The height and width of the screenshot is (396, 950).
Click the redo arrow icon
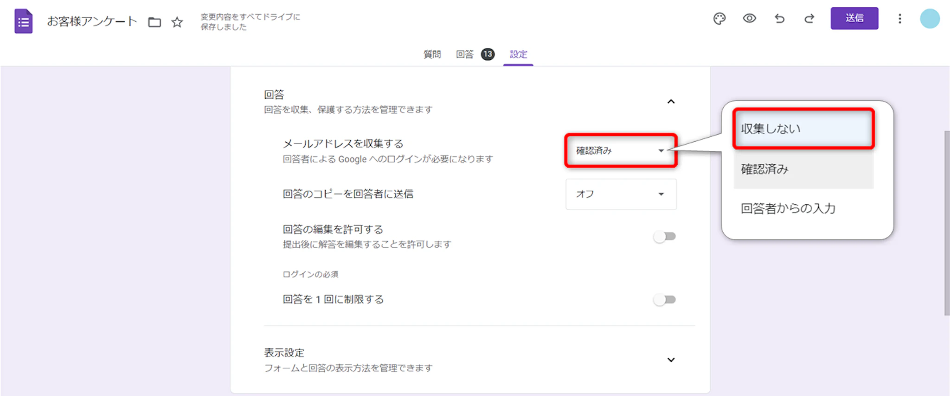click(x=809, y=19)
